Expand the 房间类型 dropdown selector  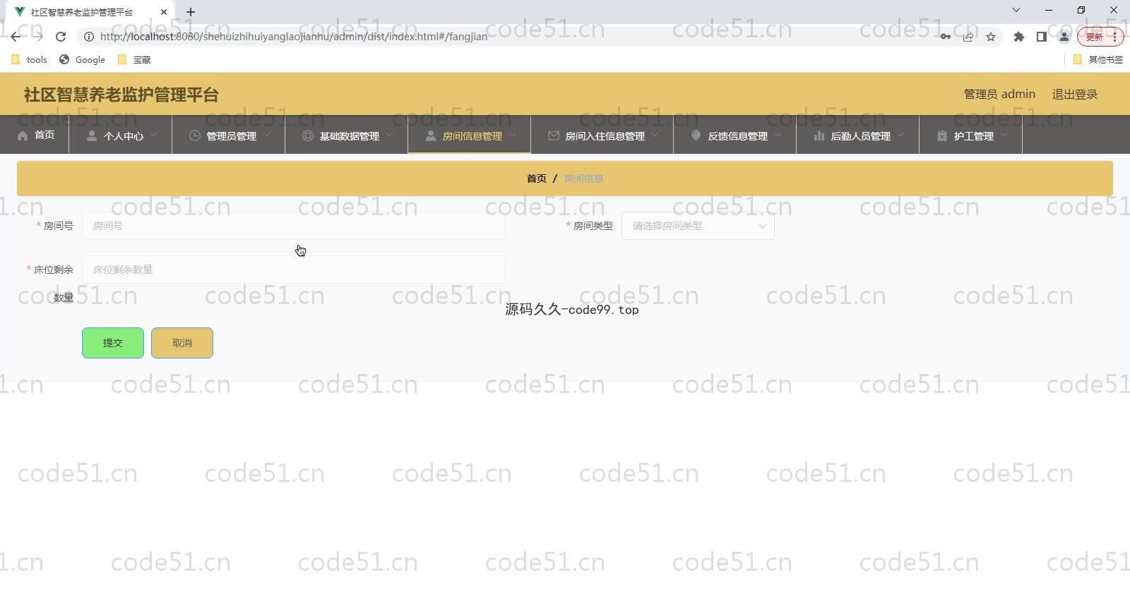click(x=697, y=226)
